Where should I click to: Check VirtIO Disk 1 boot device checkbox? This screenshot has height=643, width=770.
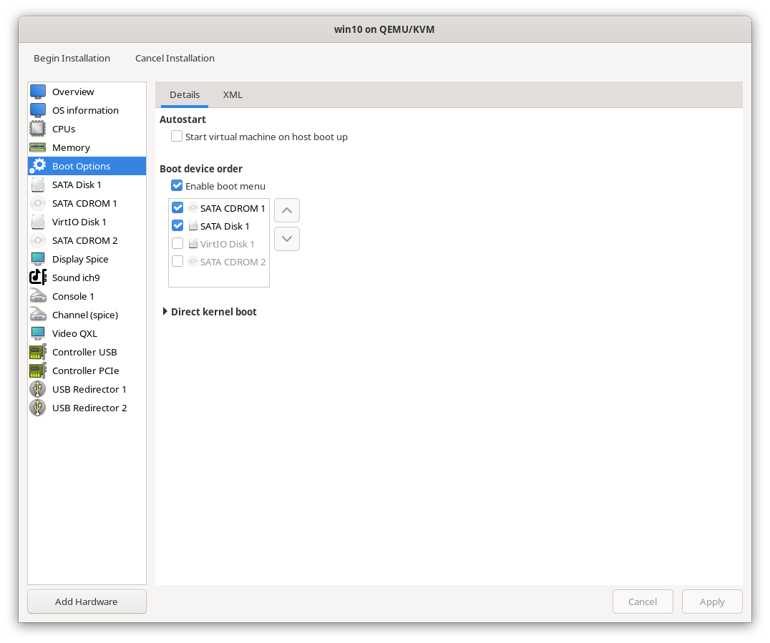(177, 243)
